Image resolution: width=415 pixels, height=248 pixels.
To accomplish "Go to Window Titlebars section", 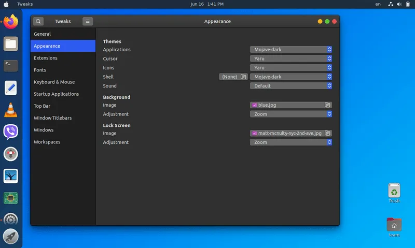I will coord(52,118).
